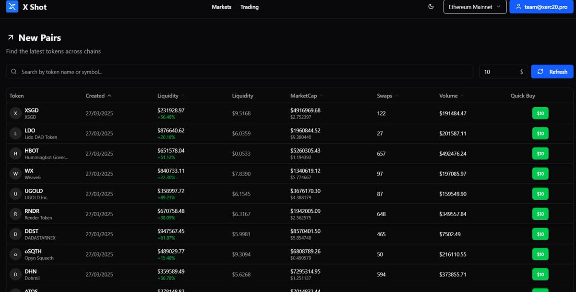
Task: Sort by the Created column
Action: tap(98, 96)
